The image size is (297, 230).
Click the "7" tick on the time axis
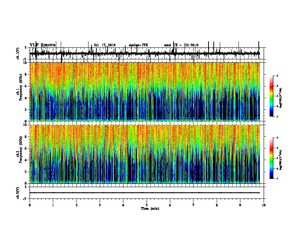[193, 205]
